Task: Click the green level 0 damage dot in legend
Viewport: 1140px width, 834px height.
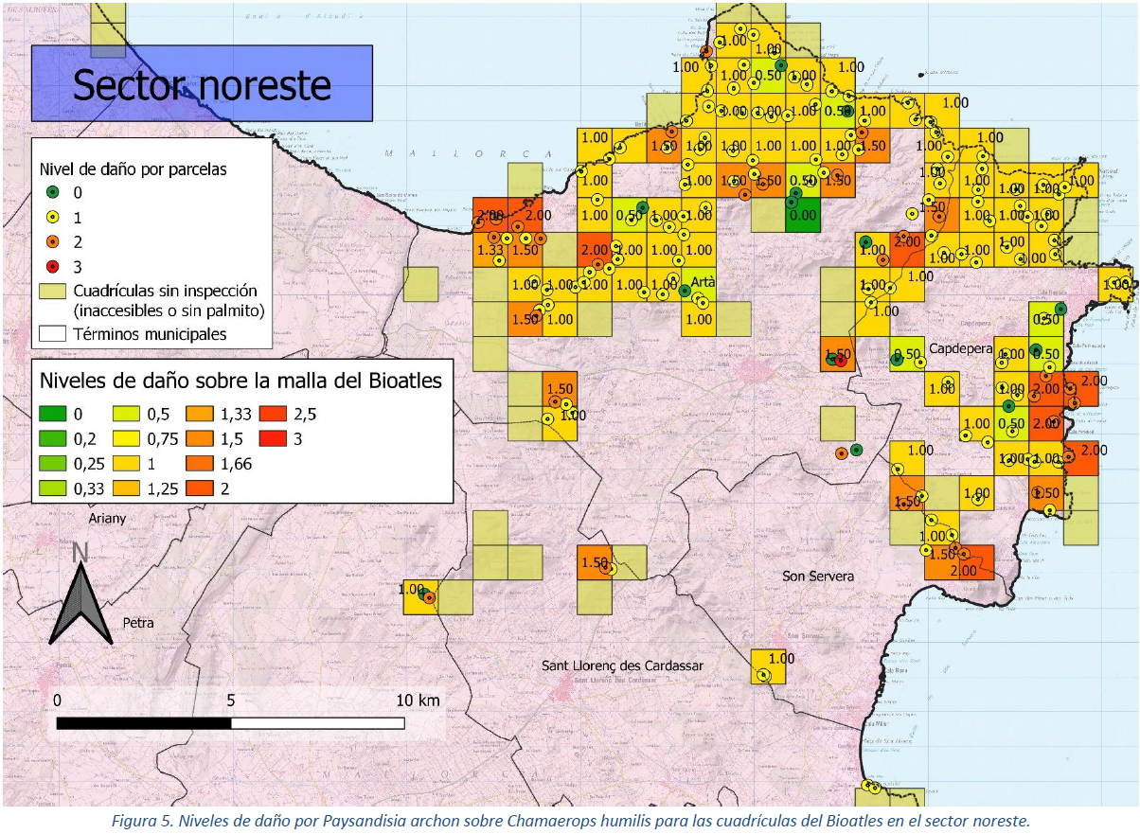Action: (54, 193)
